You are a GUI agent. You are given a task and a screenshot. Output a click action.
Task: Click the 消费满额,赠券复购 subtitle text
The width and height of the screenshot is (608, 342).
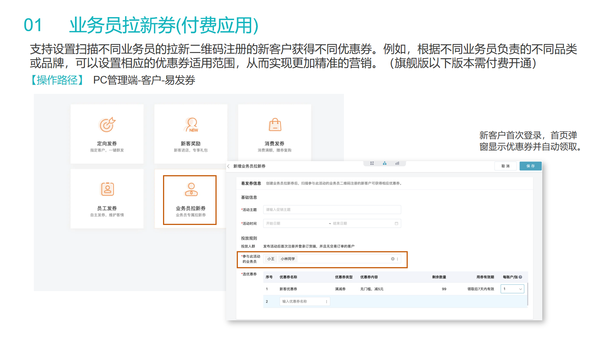pos(275,150)
